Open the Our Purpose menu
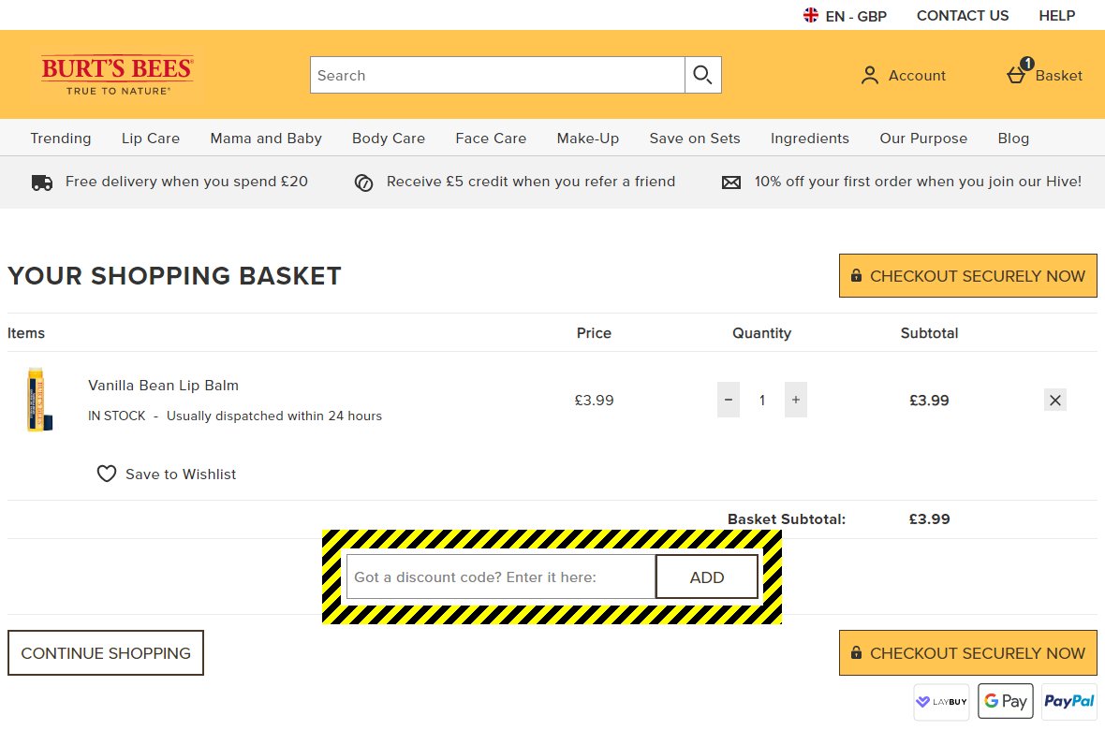The width and height of the screenshot is (1105, 730). pos(923,139)
